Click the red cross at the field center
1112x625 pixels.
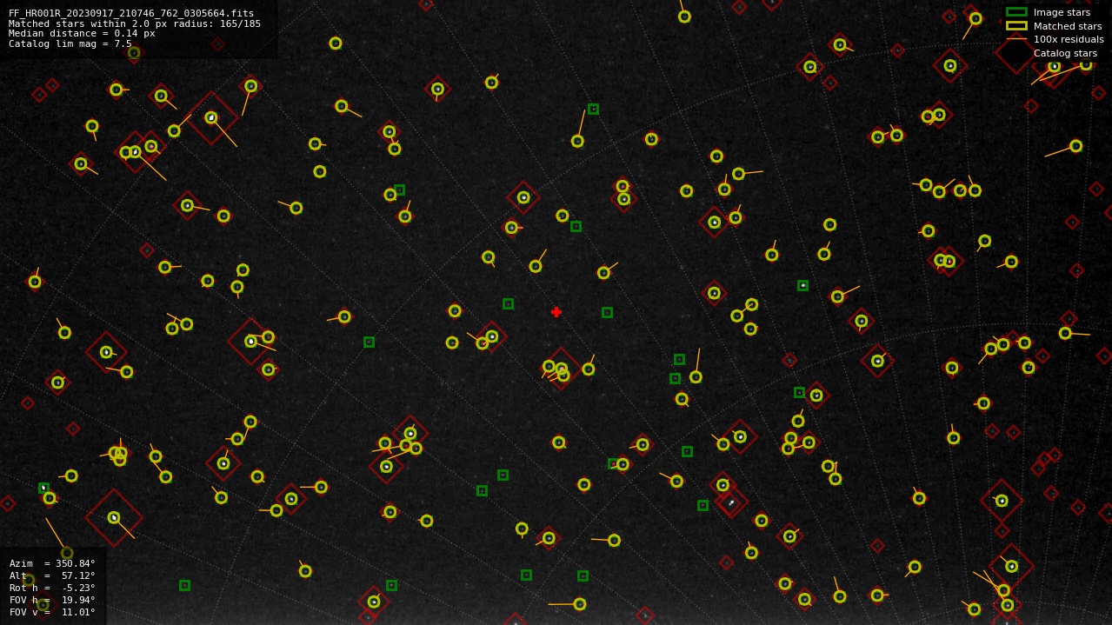pos(556,312)
